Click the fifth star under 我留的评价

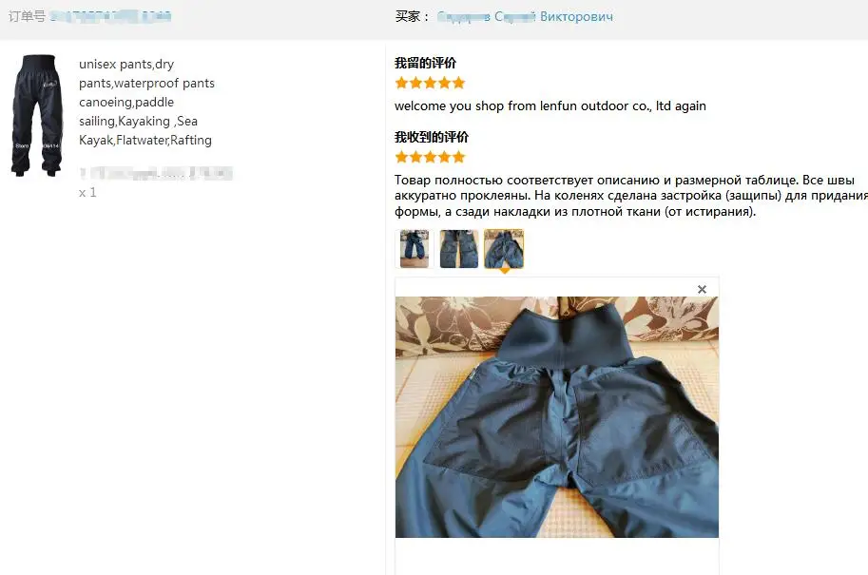pos(458,83)
